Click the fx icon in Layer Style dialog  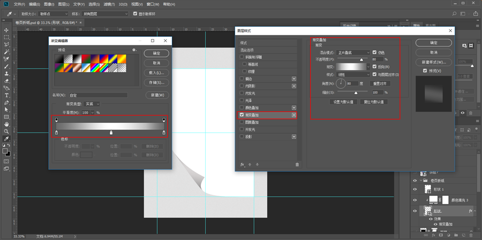coord(242,165)
